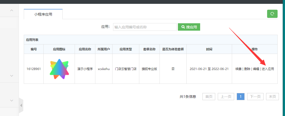
Task: Switch to the 小程序应用 tab
Action: tap(43, 14)
